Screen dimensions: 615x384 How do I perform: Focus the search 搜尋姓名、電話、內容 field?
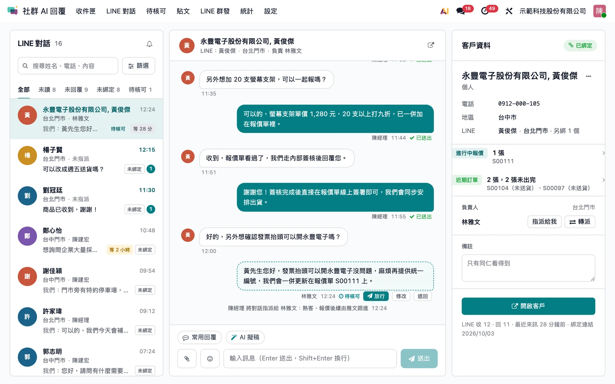pos(68,66)
